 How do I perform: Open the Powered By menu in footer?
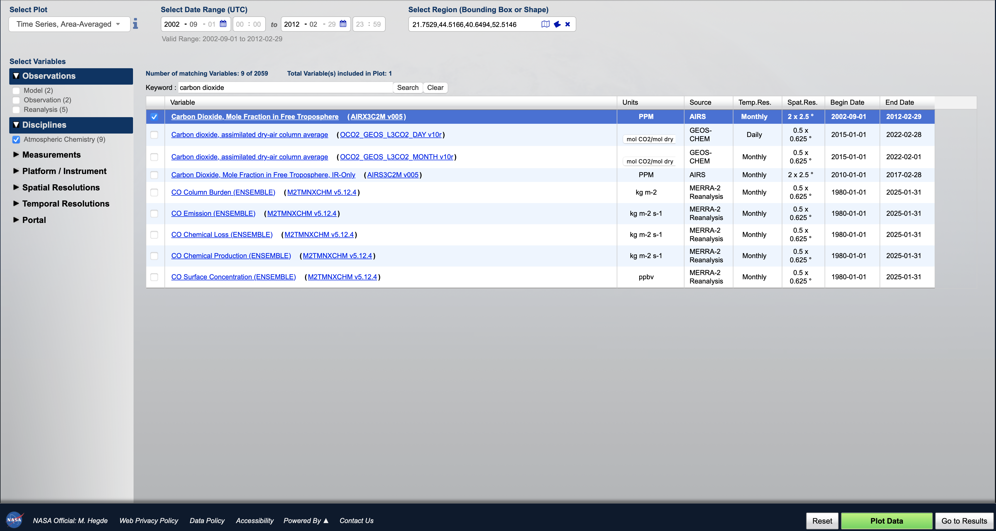(x=306, y=521)
